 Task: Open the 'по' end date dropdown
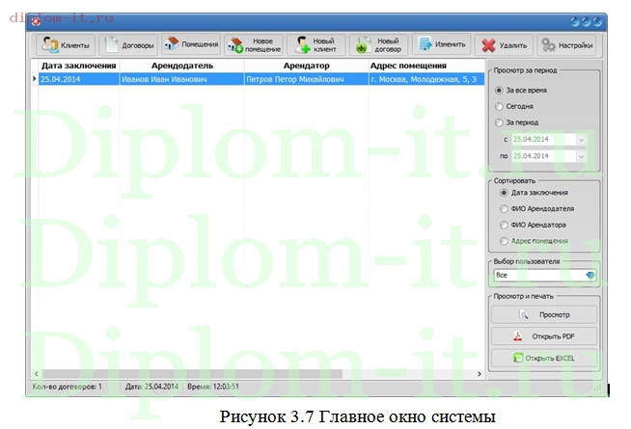[x=581, y=156]
